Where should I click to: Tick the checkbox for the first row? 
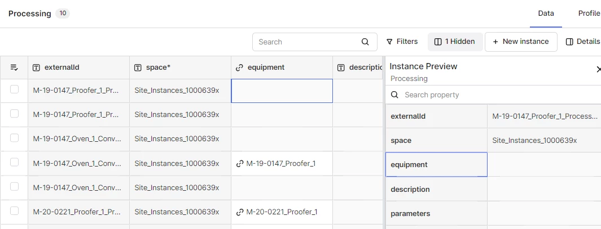pos(14,89)
